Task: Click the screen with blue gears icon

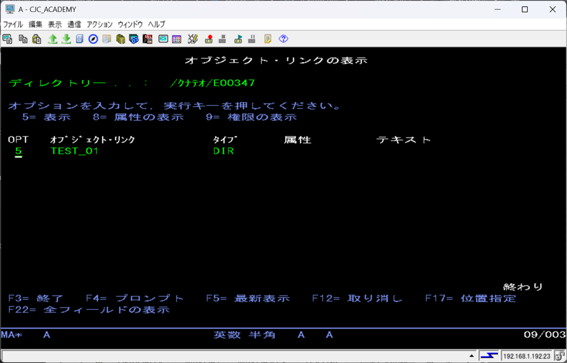Action: click(x=134, y=39)
